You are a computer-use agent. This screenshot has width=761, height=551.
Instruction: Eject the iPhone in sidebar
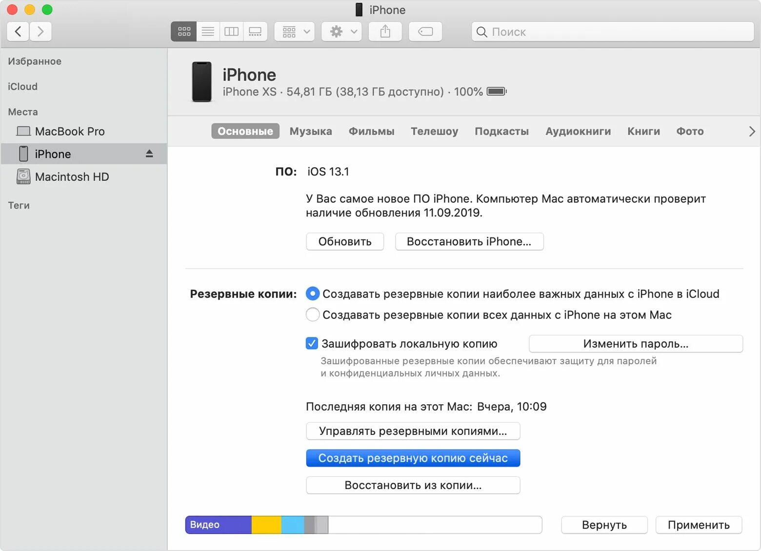[x=149, y=154]
